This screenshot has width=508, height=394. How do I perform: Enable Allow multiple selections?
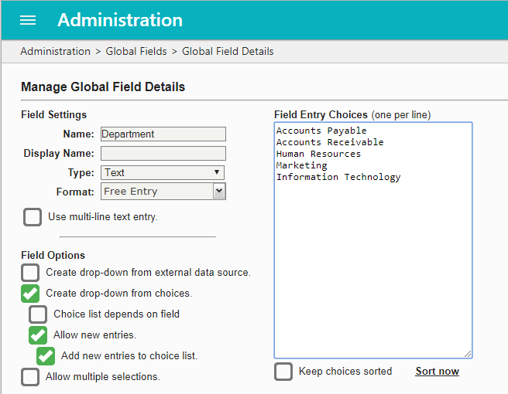30,377
